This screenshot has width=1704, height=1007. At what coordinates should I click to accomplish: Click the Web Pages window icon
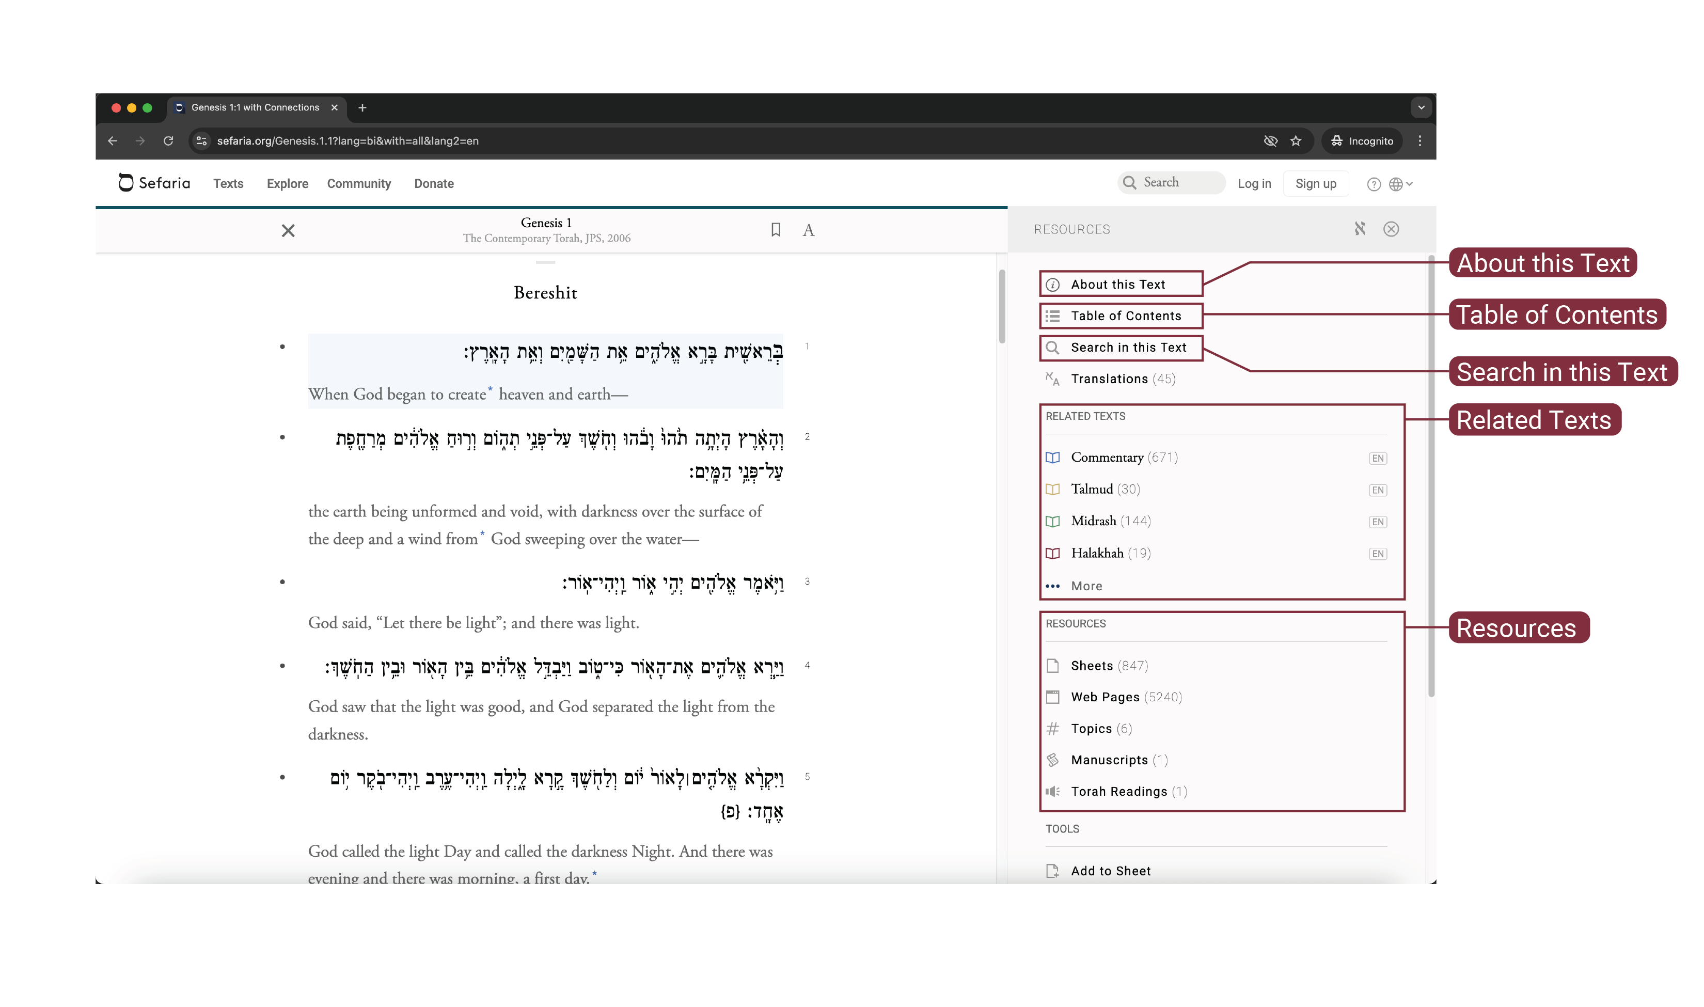pyautogui.click(x=1052, y=697)
